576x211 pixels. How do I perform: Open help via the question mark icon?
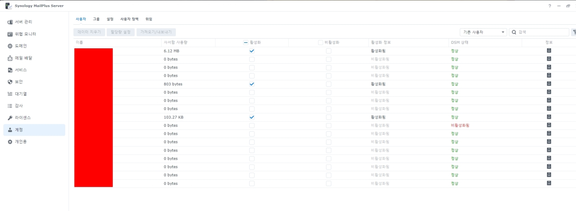point(550,6)
